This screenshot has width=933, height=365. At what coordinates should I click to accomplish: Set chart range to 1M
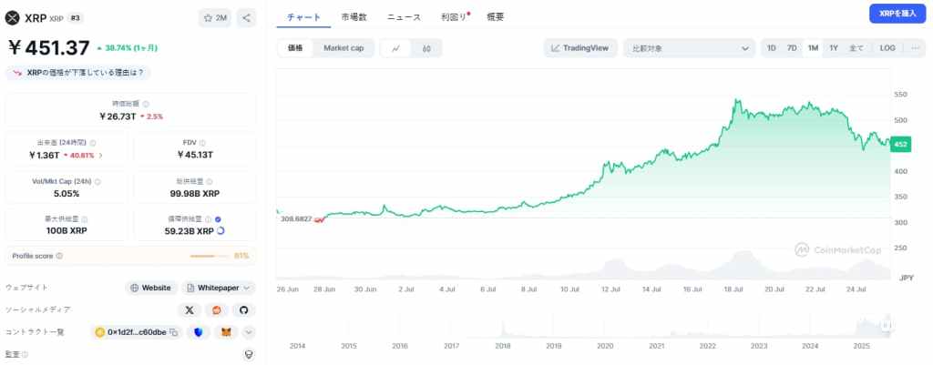click(x=813, y=48)
